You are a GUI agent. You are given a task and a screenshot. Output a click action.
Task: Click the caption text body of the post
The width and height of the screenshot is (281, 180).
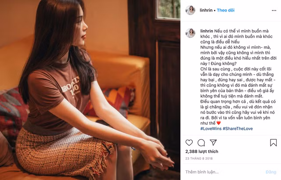(238, 77)
